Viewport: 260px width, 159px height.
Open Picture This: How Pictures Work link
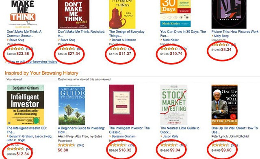coord(235,32)
